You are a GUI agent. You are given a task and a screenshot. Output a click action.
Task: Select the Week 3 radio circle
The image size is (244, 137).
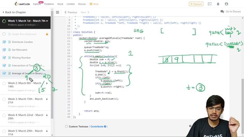coord(4,99)
